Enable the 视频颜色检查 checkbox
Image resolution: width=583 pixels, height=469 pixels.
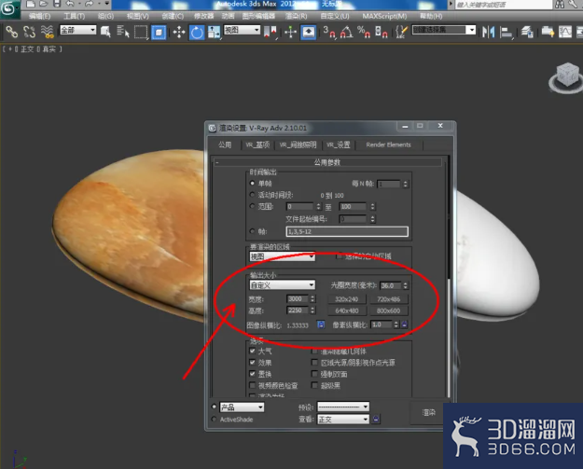coord(253,385)
